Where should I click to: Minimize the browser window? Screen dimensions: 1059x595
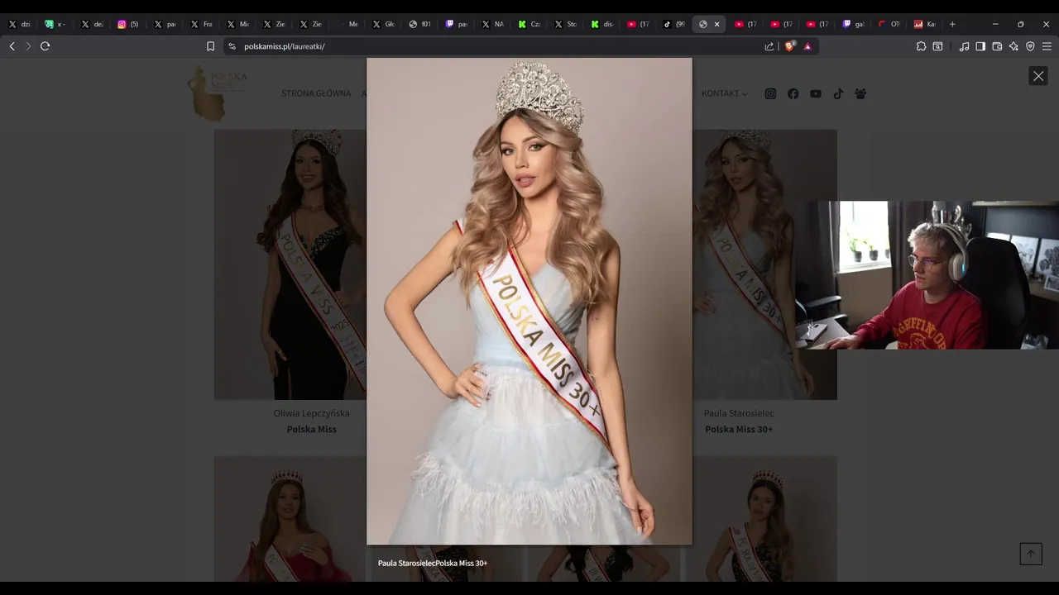tap(995, 24)
